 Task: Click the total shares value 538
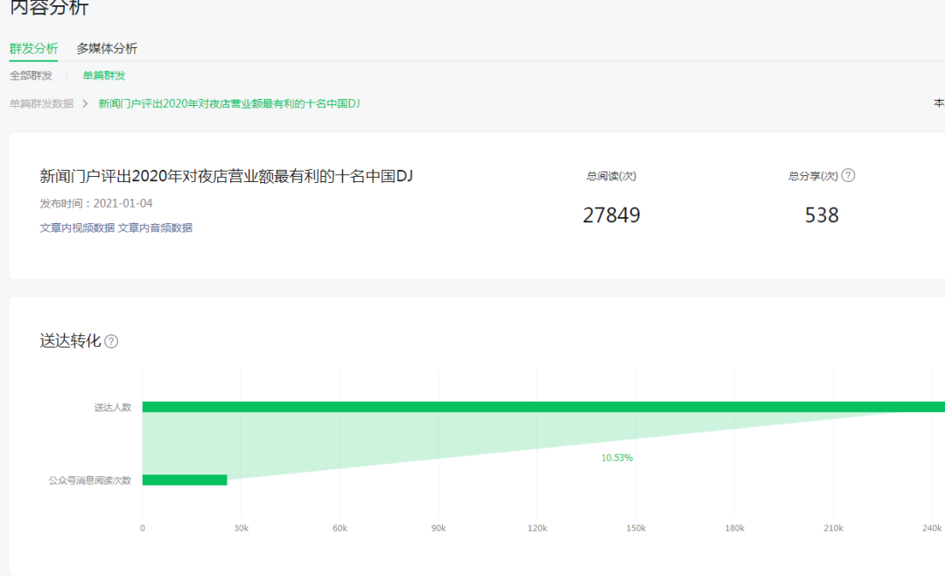822,215
